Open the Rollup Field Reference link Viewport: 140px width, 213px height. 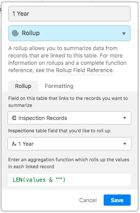coord(84,70)
